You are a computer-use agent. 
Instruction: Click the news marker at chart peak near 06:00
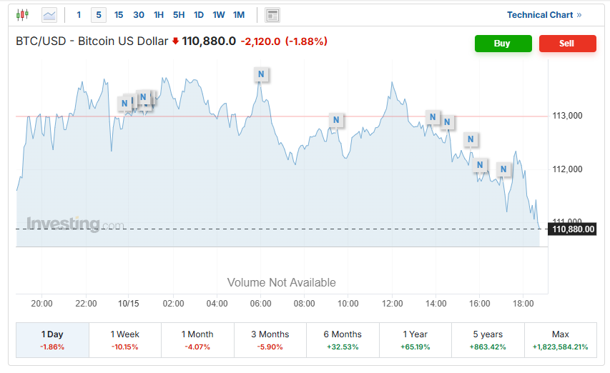[x=261, y=74]
